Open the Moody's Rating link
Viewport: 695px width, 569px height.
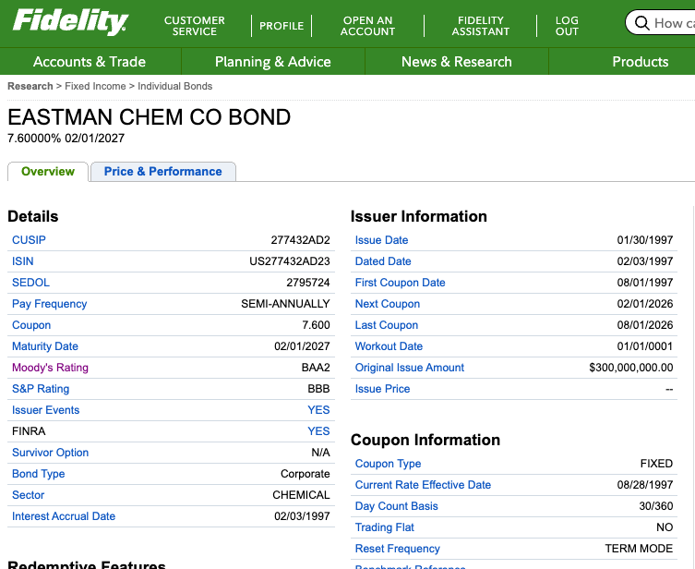(x=50, y=368)
